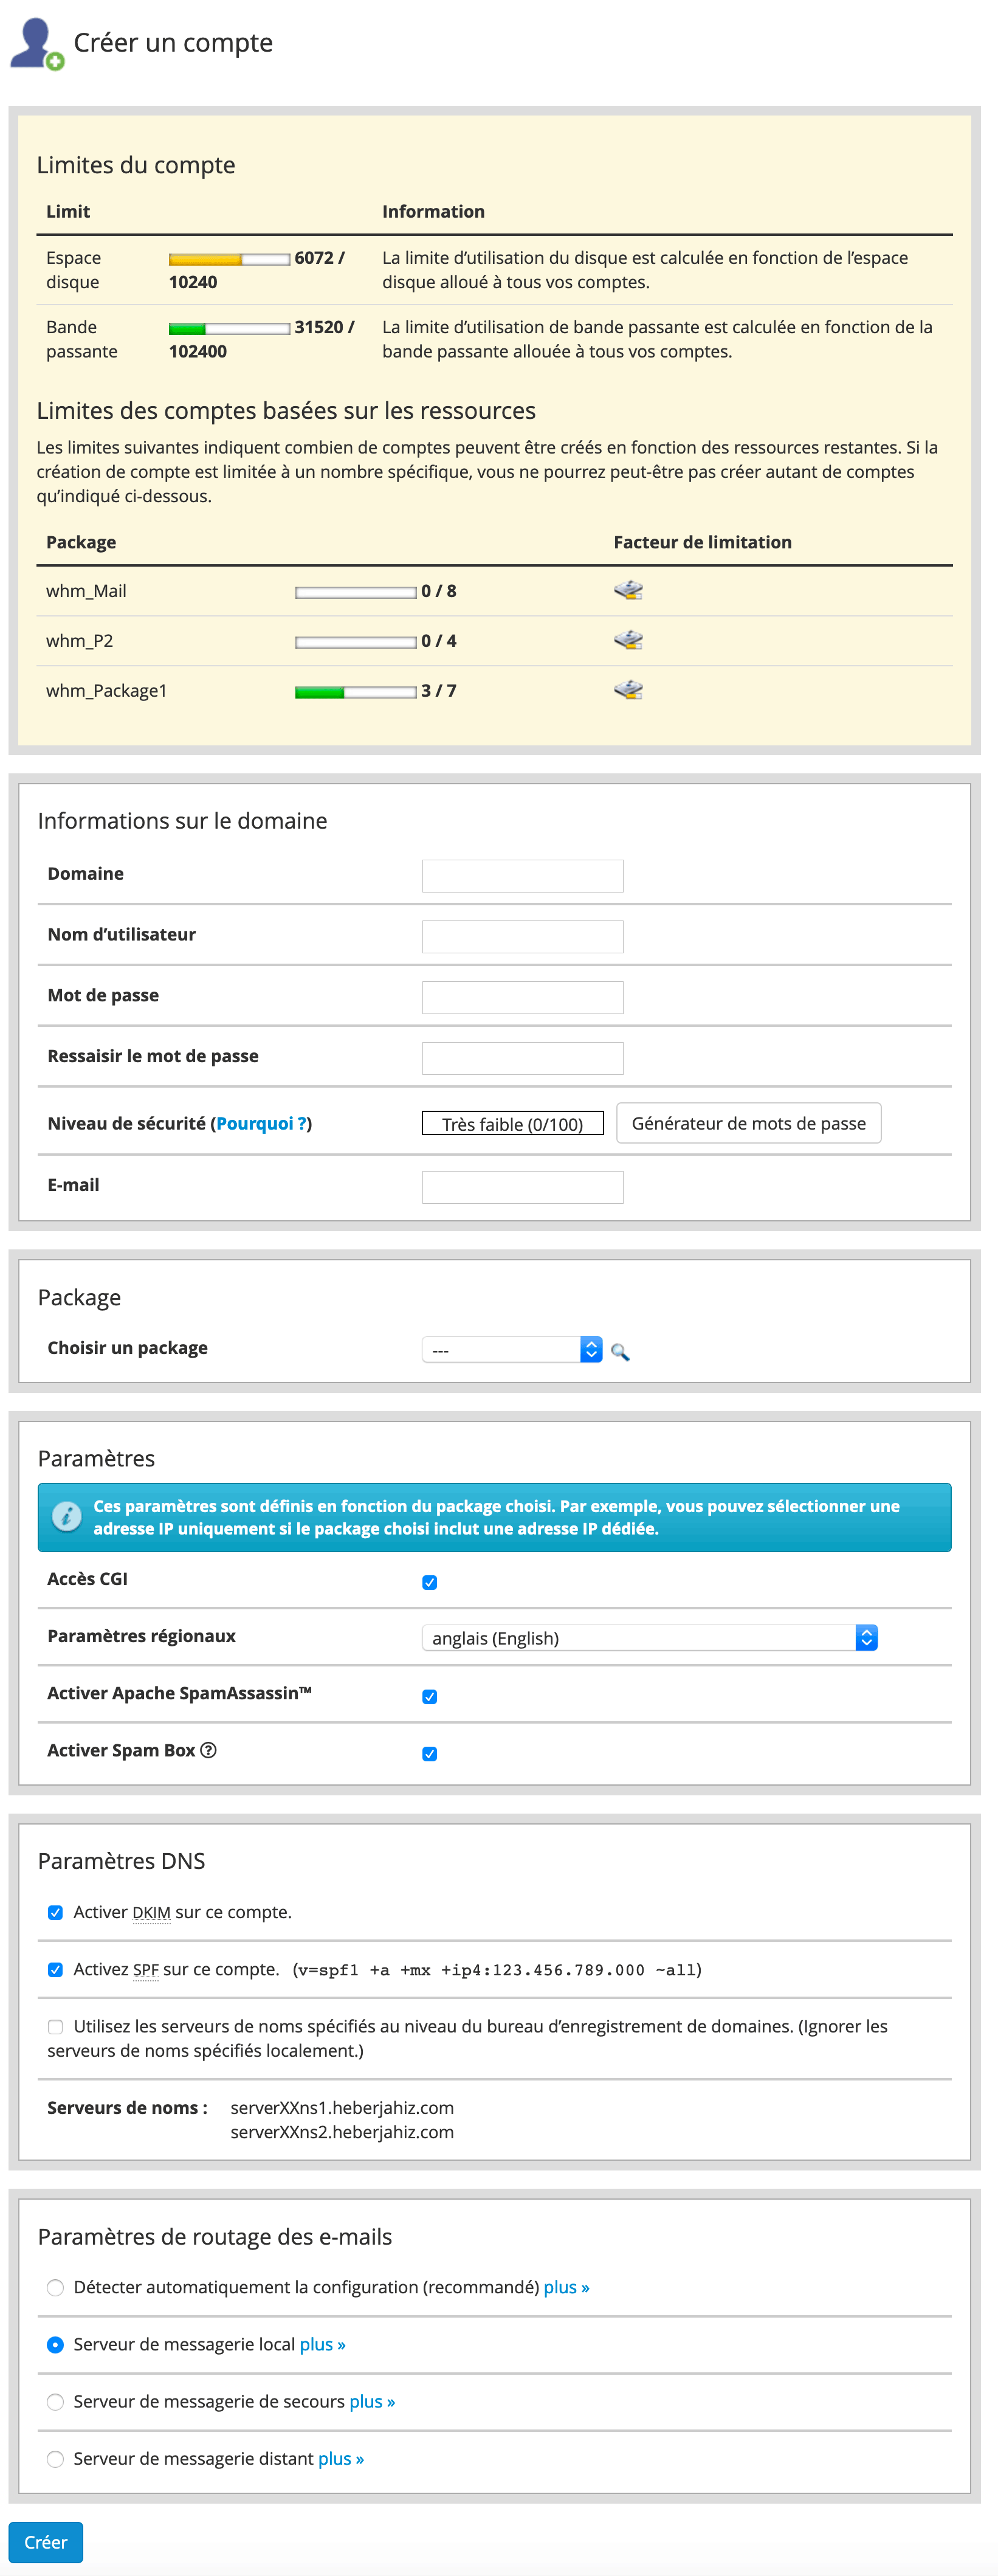The image size is (998, 2576).
Task: Click the Créer un compte user icon
Action: coord(37,44)
